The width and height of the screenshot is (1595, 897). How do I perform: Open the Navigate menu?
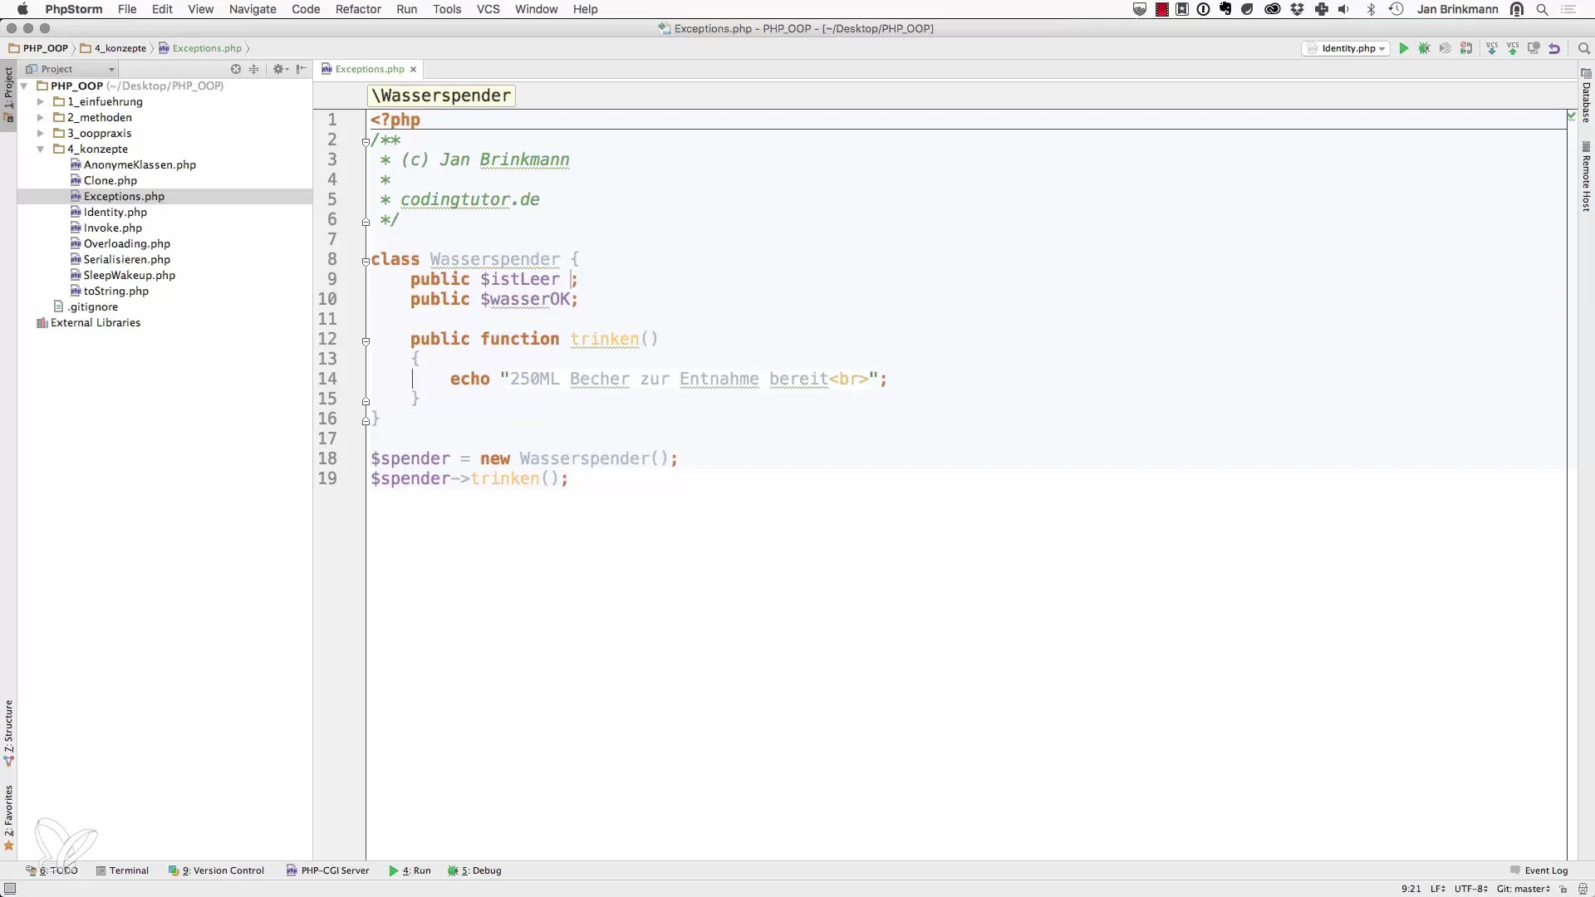click(253, 9)
